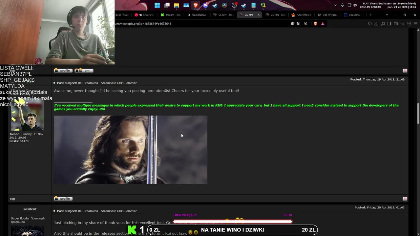Screen dimensions: 420x236
Task: Jump to Top link beside lower profile button
Action: point(12,199)
